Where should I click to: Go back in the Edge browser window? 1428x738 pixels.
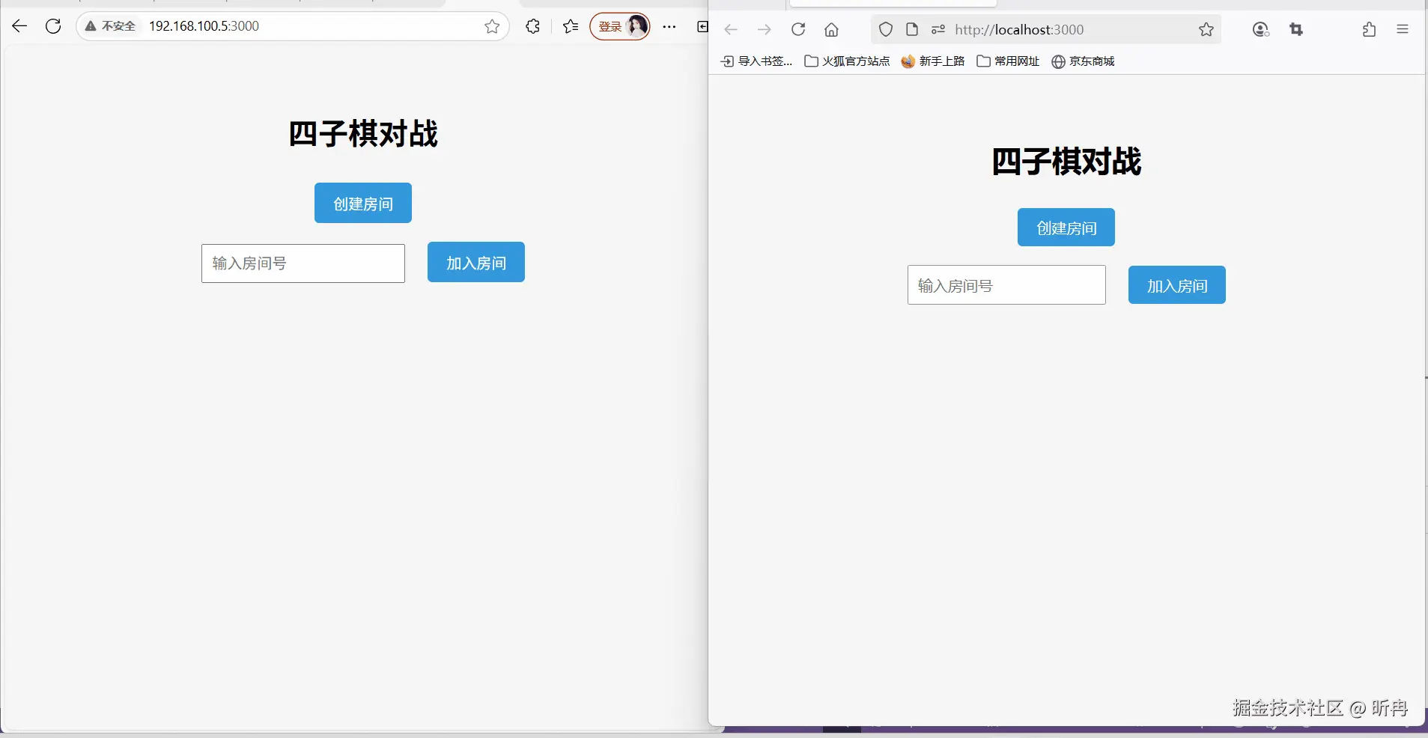tap(19, 26)
